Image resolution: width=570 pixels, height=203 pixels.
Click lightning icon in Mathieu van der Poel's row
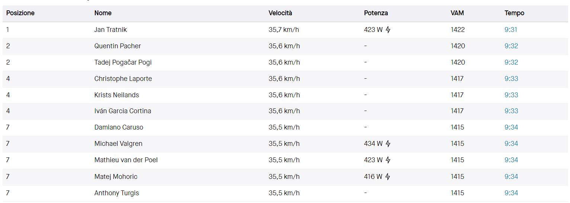(388, 160)
